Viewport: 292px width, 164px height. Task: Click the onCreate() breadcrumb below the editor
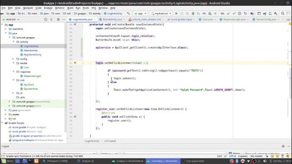coord(110,141)
